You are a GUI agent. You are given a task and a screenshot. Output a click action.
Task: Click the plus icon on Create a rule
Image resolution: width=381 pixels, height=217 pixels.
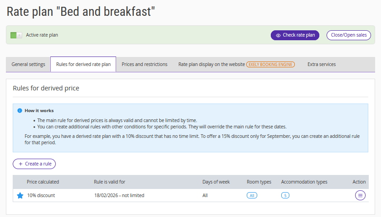(x=20, y=164)
